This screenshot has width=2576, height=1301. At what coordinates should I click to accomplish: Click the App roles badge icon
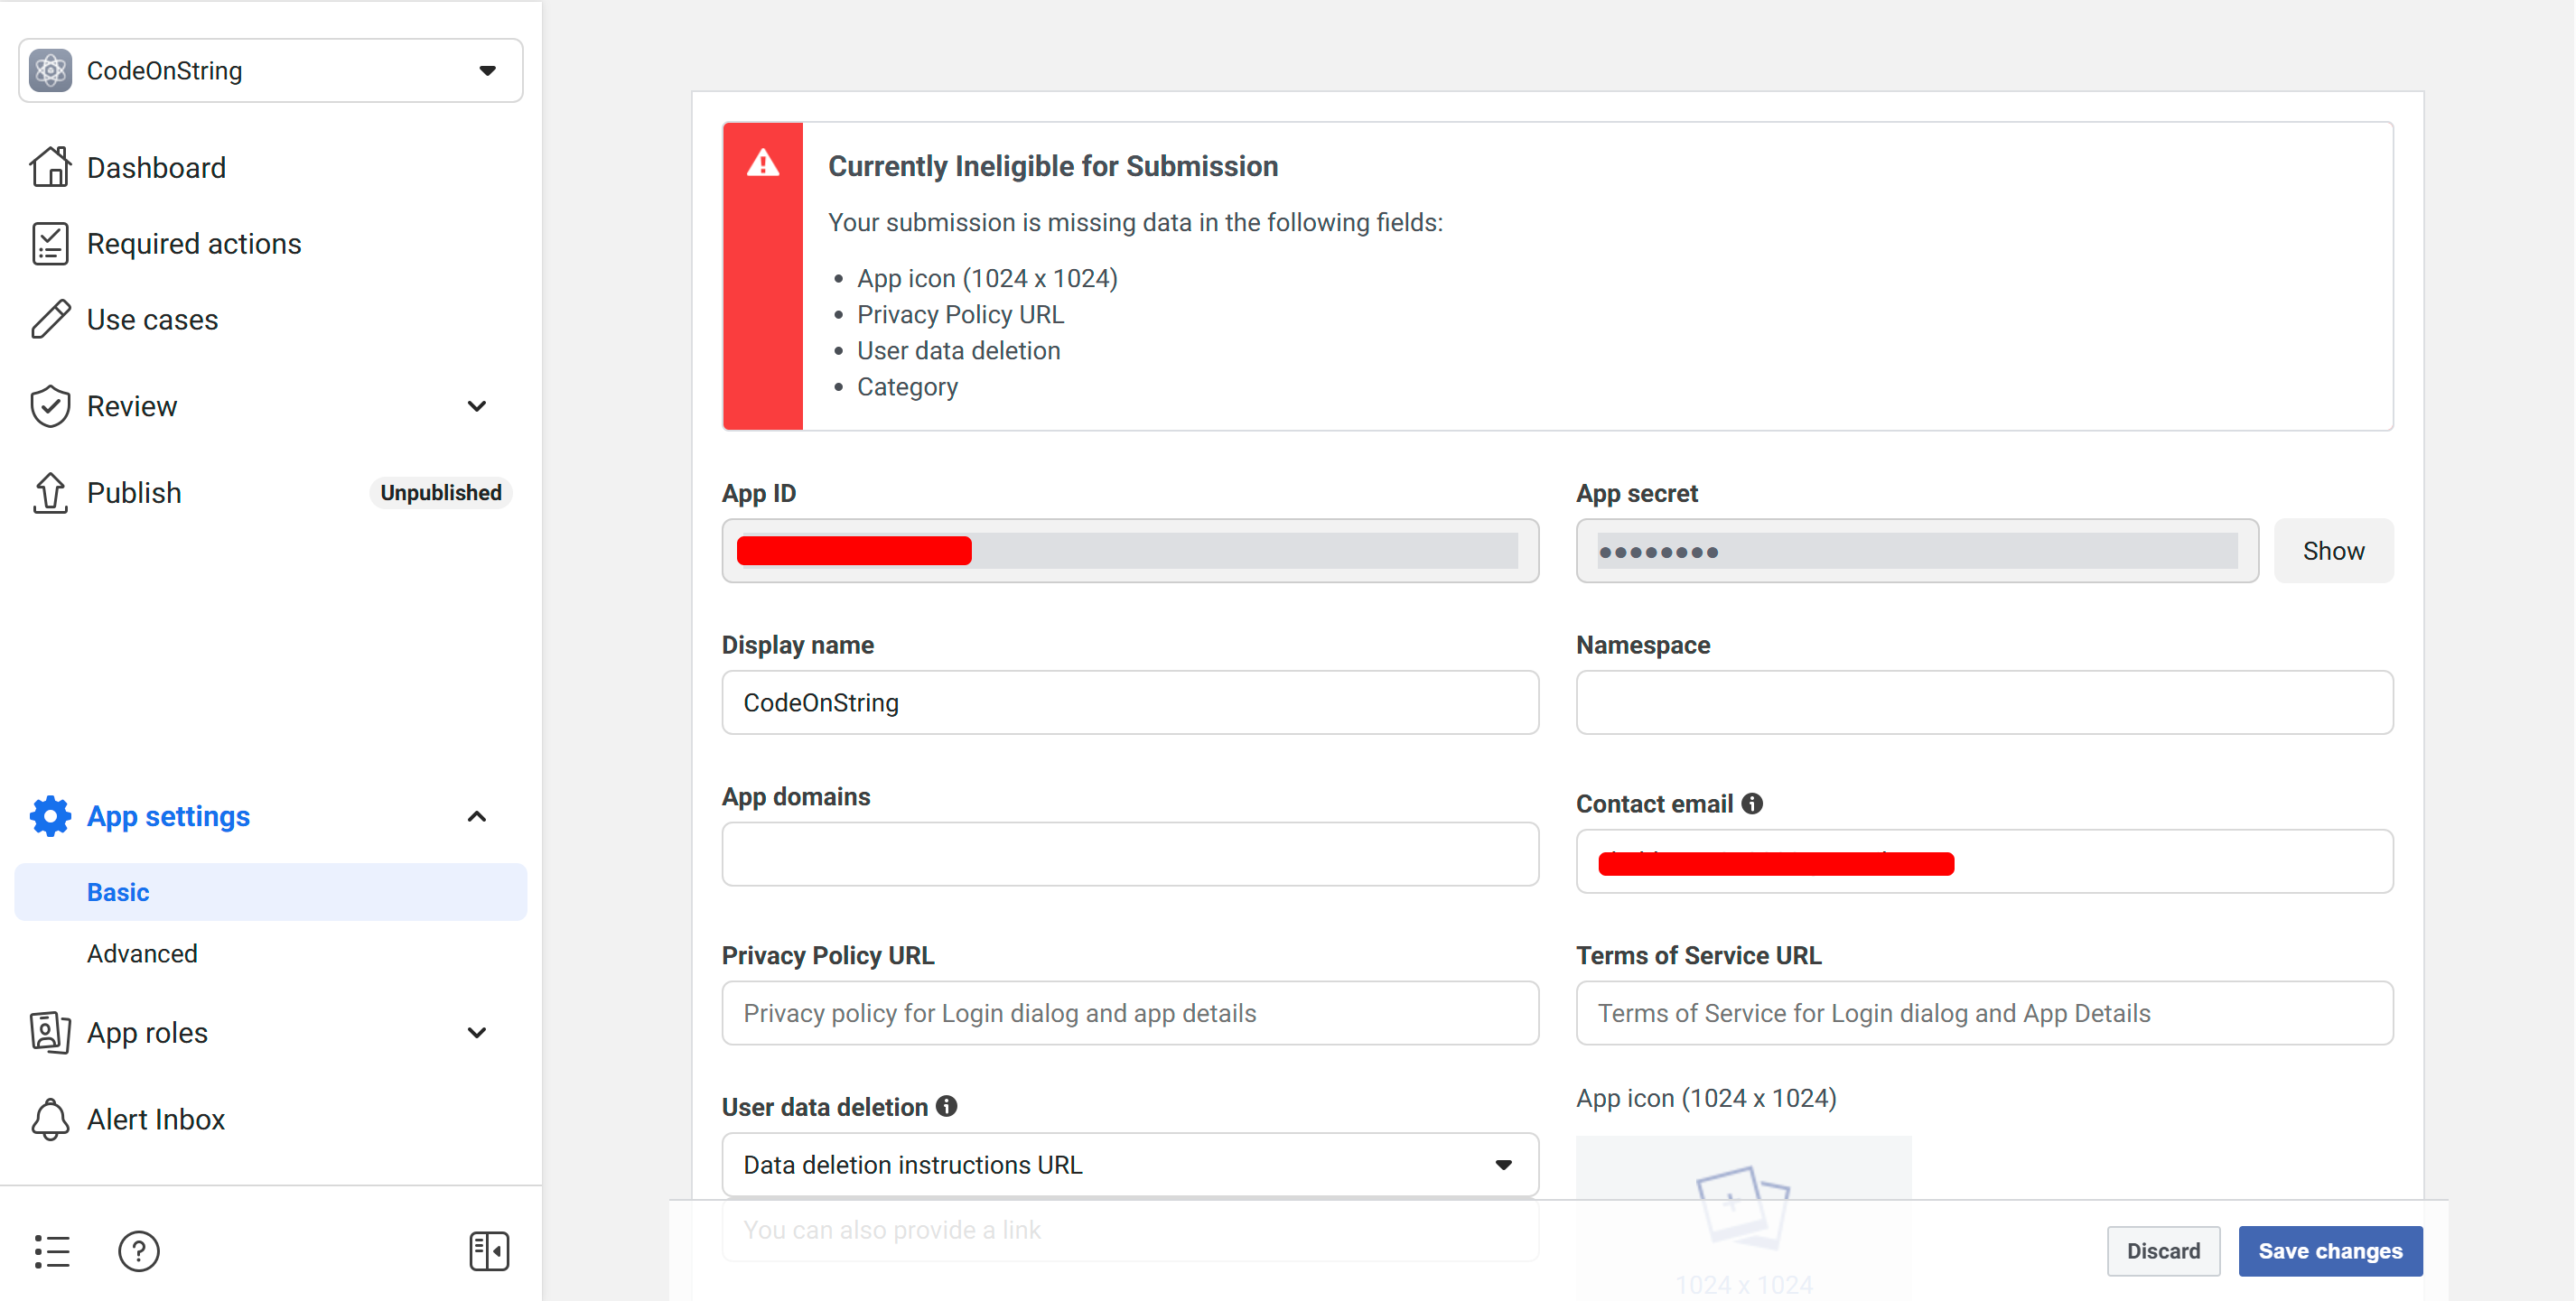50,1032
